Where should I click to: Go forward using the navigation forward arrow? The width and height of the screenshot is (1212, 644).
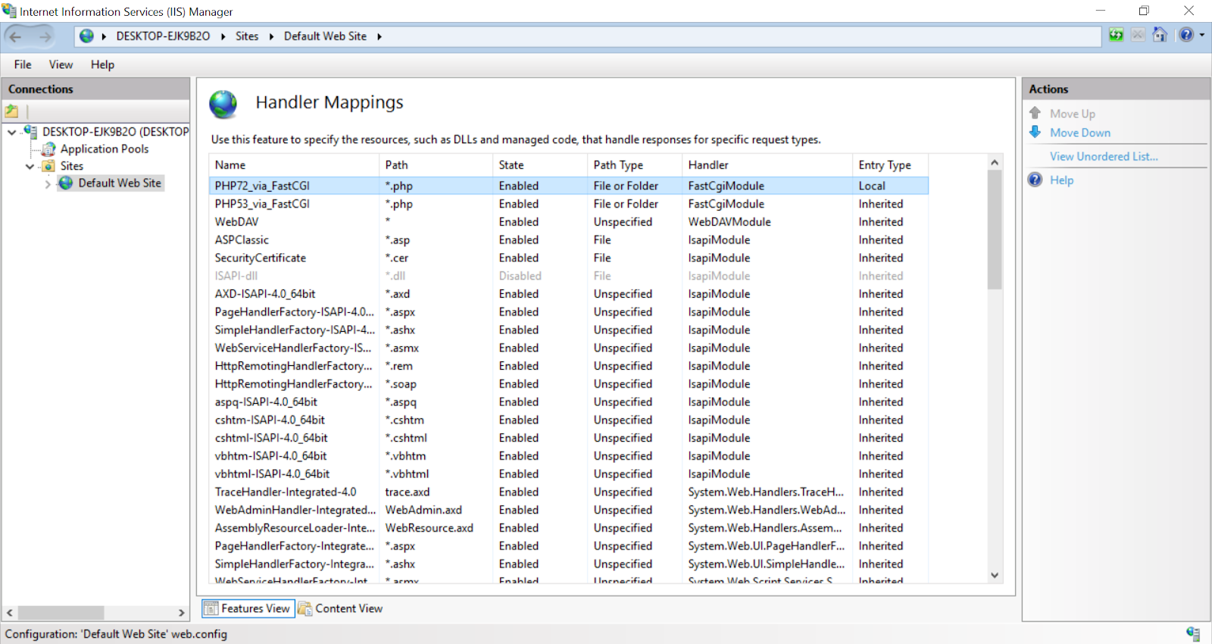coord(45,36)
